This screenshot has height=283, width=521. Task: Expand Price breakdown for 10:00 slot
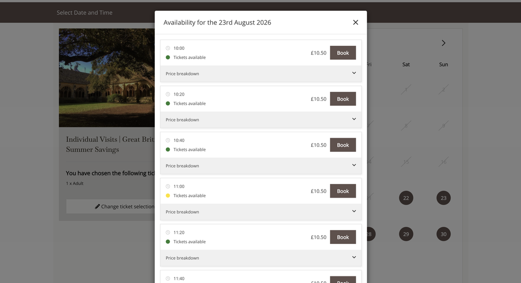[x=261, y=74]
